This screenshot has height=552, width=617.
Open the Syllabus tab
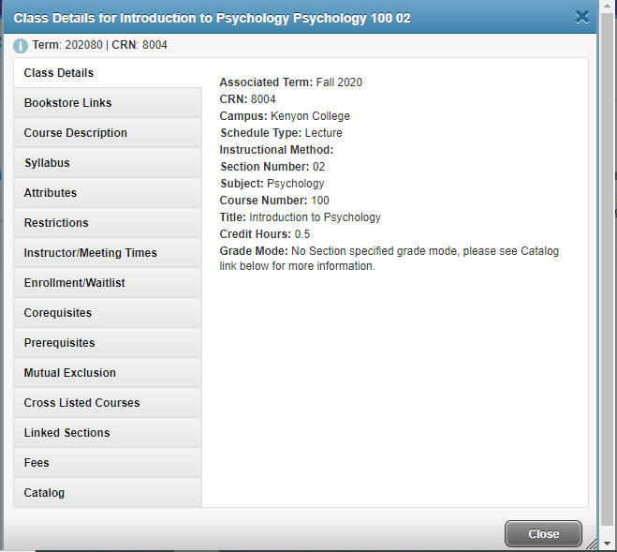coord(108,163)
